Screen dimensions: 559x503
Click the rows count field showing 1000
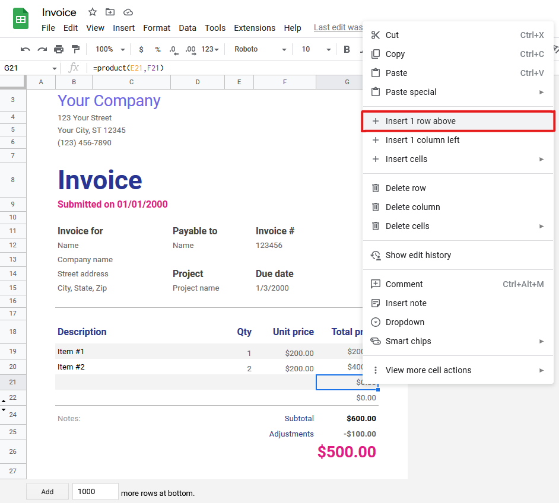point(95,492)
